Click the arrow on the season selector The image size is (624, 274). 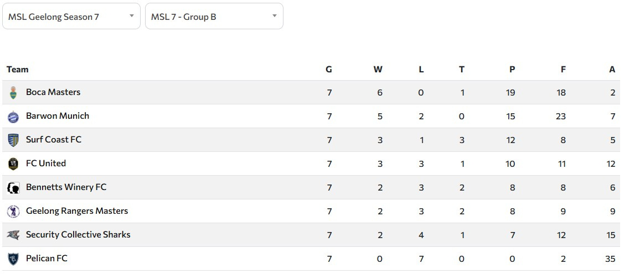(x=132, y=16)
